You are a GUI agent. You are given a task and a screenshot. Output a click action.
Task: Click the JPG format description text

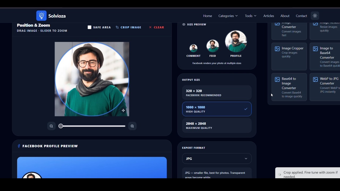[x=215, y=175]
